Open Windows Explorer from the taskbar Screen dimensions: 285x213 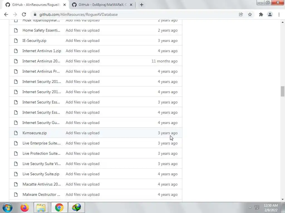point(41,207)
